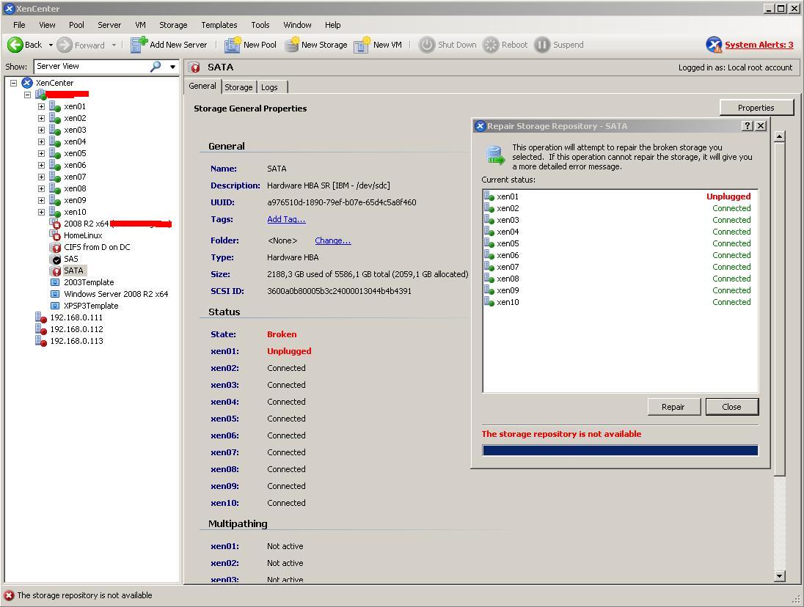The image size is (804, 607).
Task: Open the Storage menu
Action: pos(173,25)
